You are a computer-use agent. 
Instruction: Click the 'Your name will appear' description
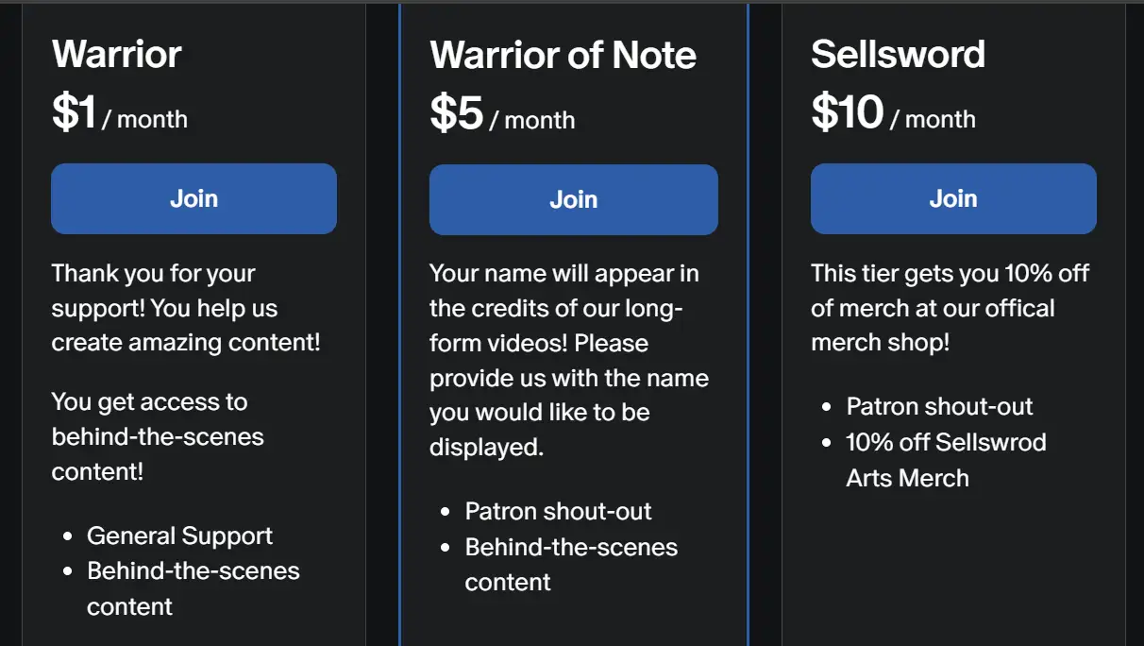(x=569, y=359)
